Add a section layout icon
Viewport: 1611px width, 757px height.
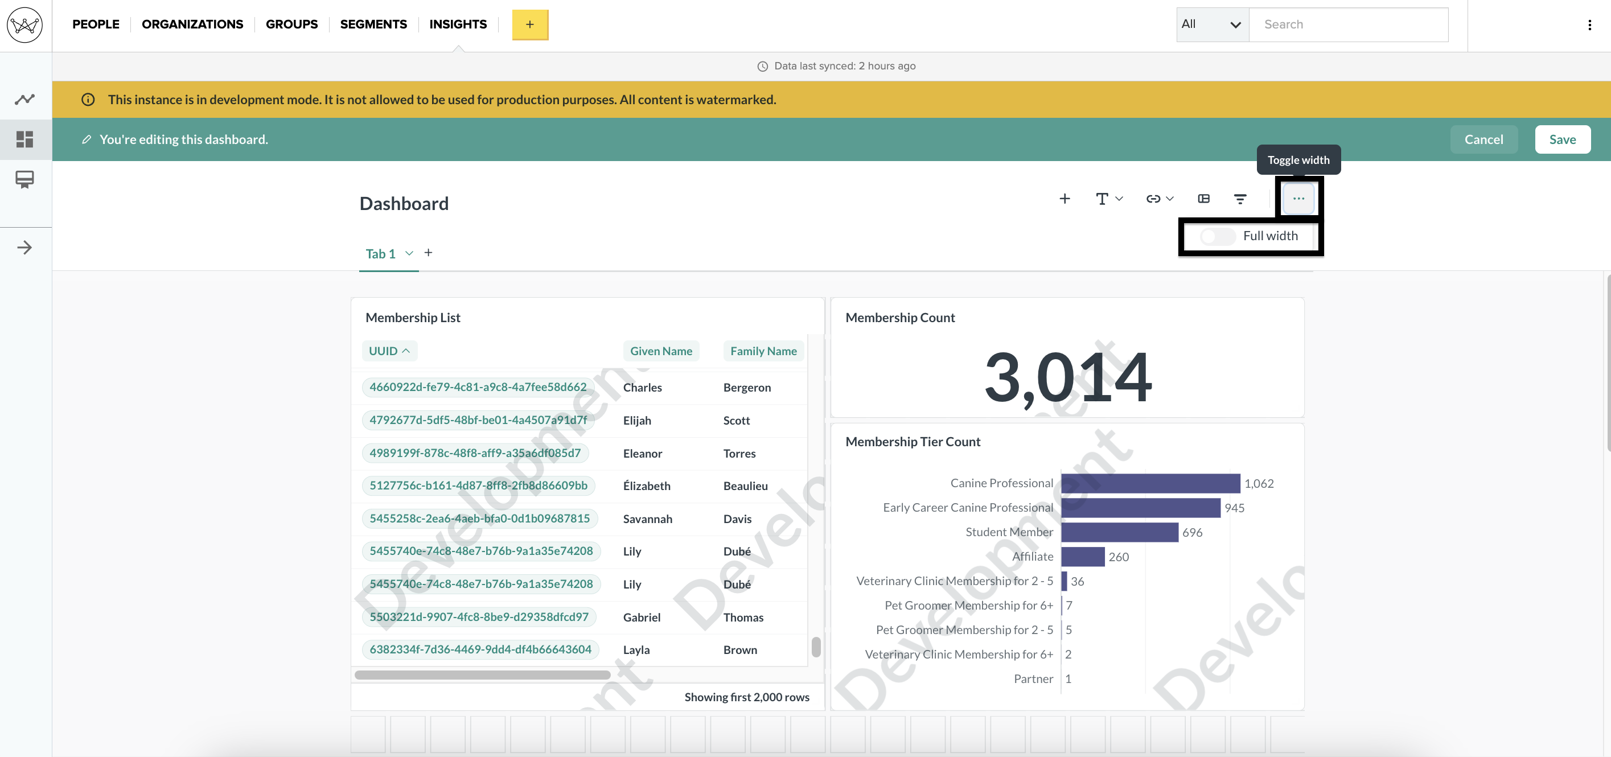1203,199
